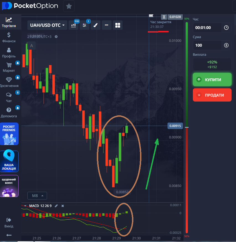
Task: Expand UAH/USD OTC asset dropdown
Action: [47, 25]
